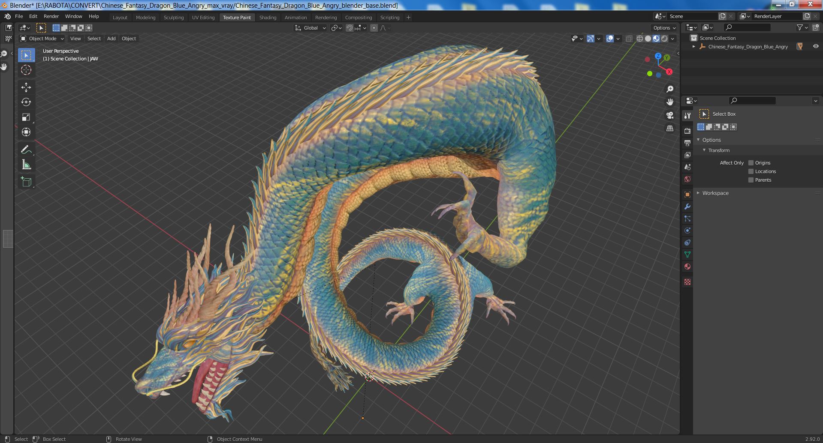Screen dimensions: 823x443
Task: Collapse the Options panel
Action: (698, 140)
